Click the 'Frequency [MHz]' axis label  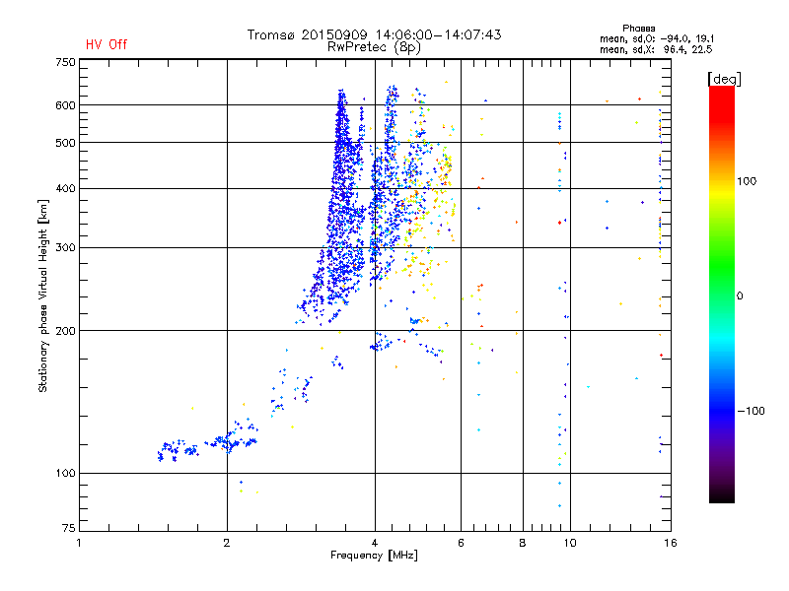pyautogui.click(x=374, y=556)
